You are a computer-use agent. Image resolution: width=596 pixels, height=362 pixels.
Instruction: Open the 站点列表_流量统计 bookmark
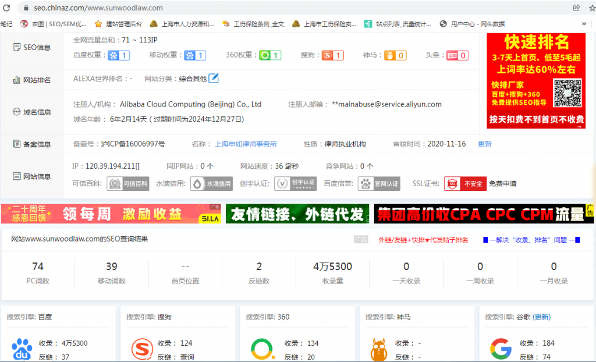[x=398, y=24]
